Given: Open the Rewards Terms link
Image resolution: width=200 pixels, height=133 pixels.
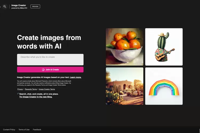Looking at the screenshot, I should [31, 89].
